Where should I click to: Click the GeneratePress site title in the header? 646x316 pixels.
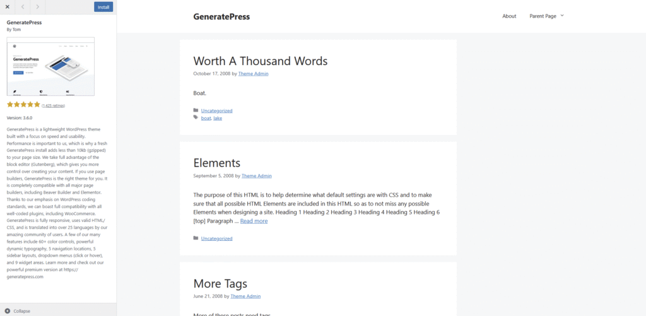point(221,16)
